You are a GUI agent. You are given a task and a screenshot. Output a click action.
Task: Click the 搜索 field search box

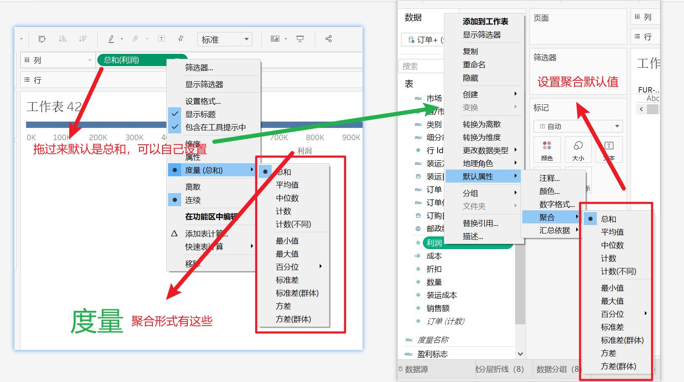point(421,66)
